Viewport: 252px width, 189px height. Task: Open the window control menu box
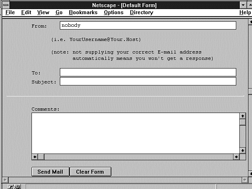[5, 5]
